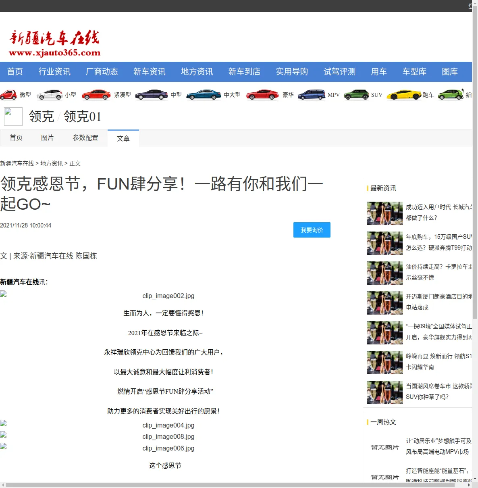
Task: Open article 峥嵘再显 焕新而行 领航S1
Action: click(439, 362)
